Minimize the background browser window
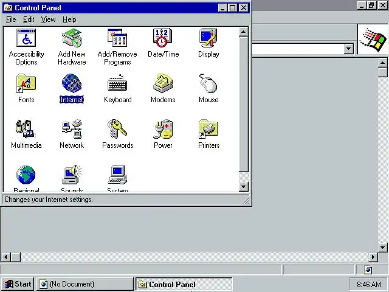This screenshot has height=292, width=389. (x=362, y=5)
